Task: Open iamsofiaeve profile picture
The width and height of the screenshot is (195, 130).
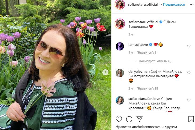Action: point(120,46)
